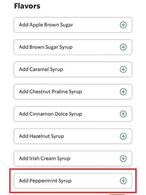The width and height of the screenshot is (146, 195).
Task: Click the plus circle beside Caramel Syrup
Action: (x=123, y=70)
